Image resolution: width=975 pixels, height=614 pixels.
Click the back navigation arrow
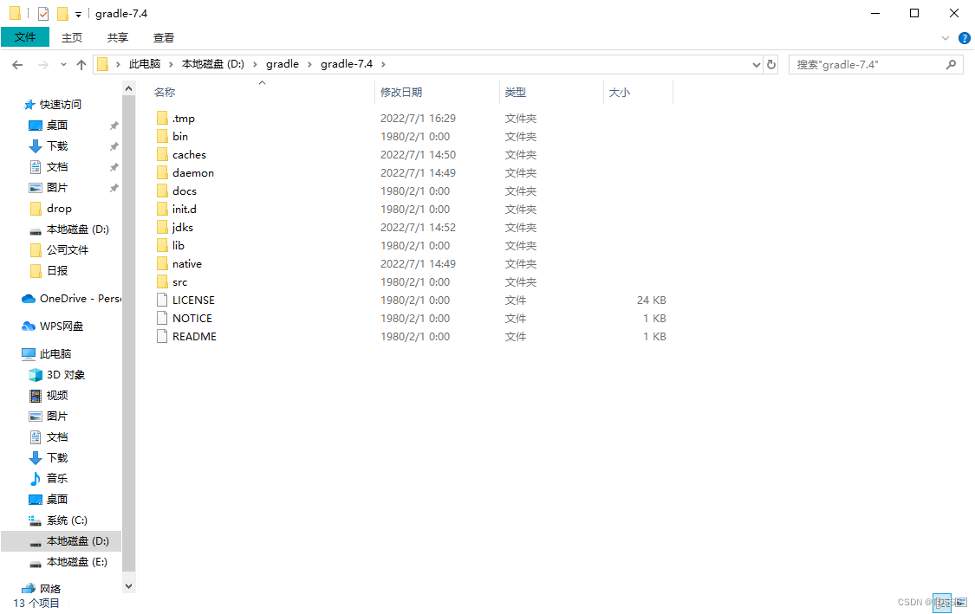(17, 64)
